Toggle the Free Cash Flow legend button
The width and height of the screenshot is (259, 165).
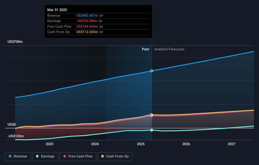point(78,156)
